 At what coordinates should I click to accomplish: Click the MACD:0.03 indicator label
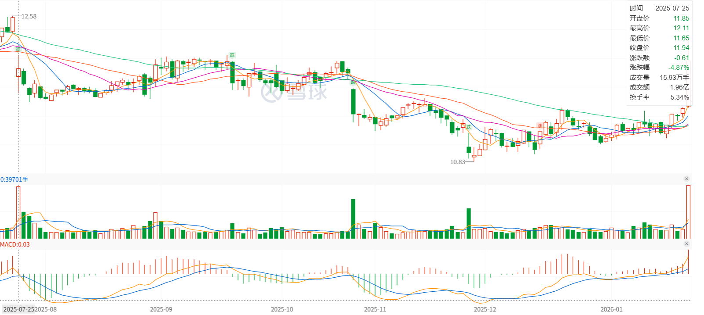[x=15, y=244]
